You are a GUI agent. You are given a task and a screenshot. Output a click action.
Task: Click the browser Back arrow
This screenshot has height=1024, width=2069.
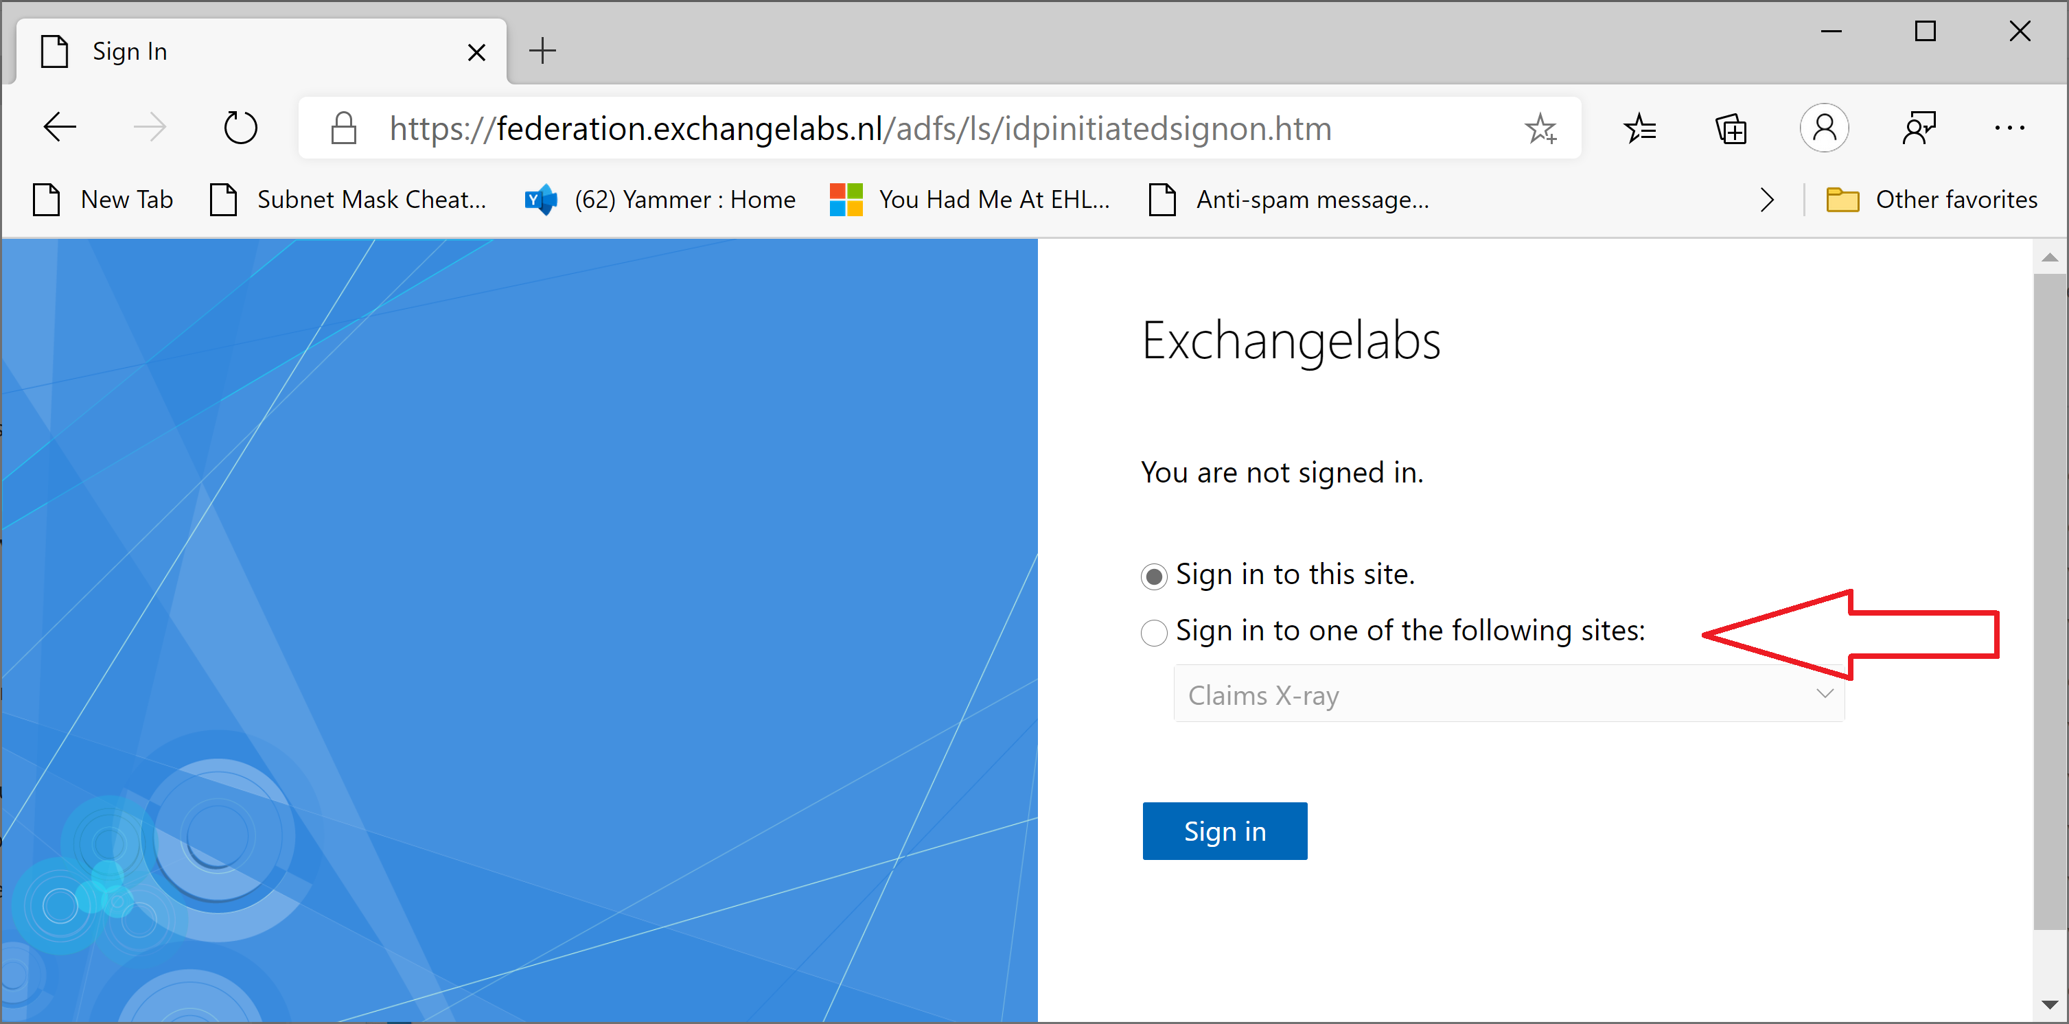(60, 128)
